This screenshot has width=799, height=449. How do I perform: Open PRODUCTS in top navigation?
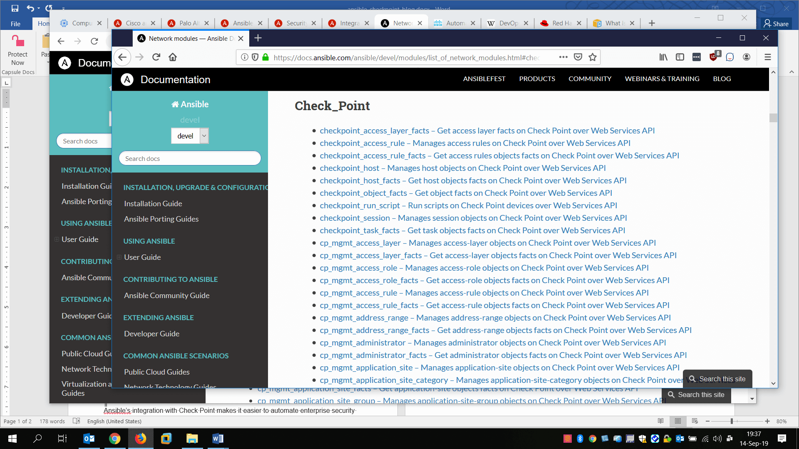pos(537,79)
